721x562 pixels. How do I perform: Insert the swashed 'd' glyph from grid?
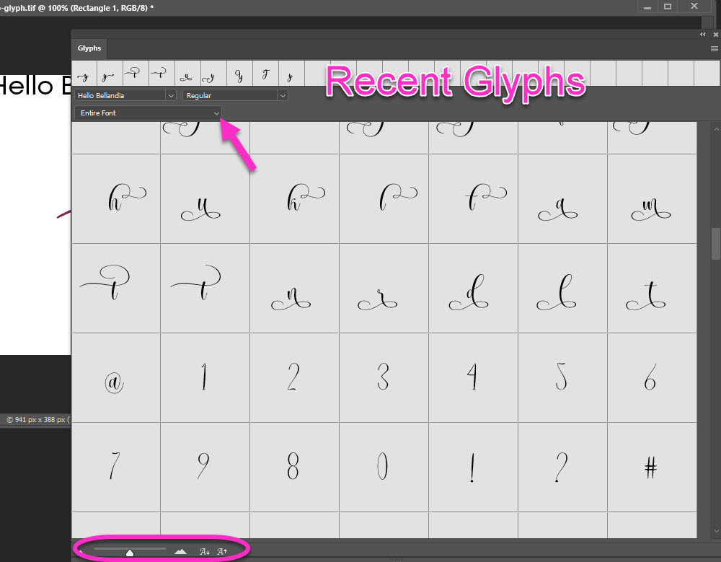tap(473, 288)
